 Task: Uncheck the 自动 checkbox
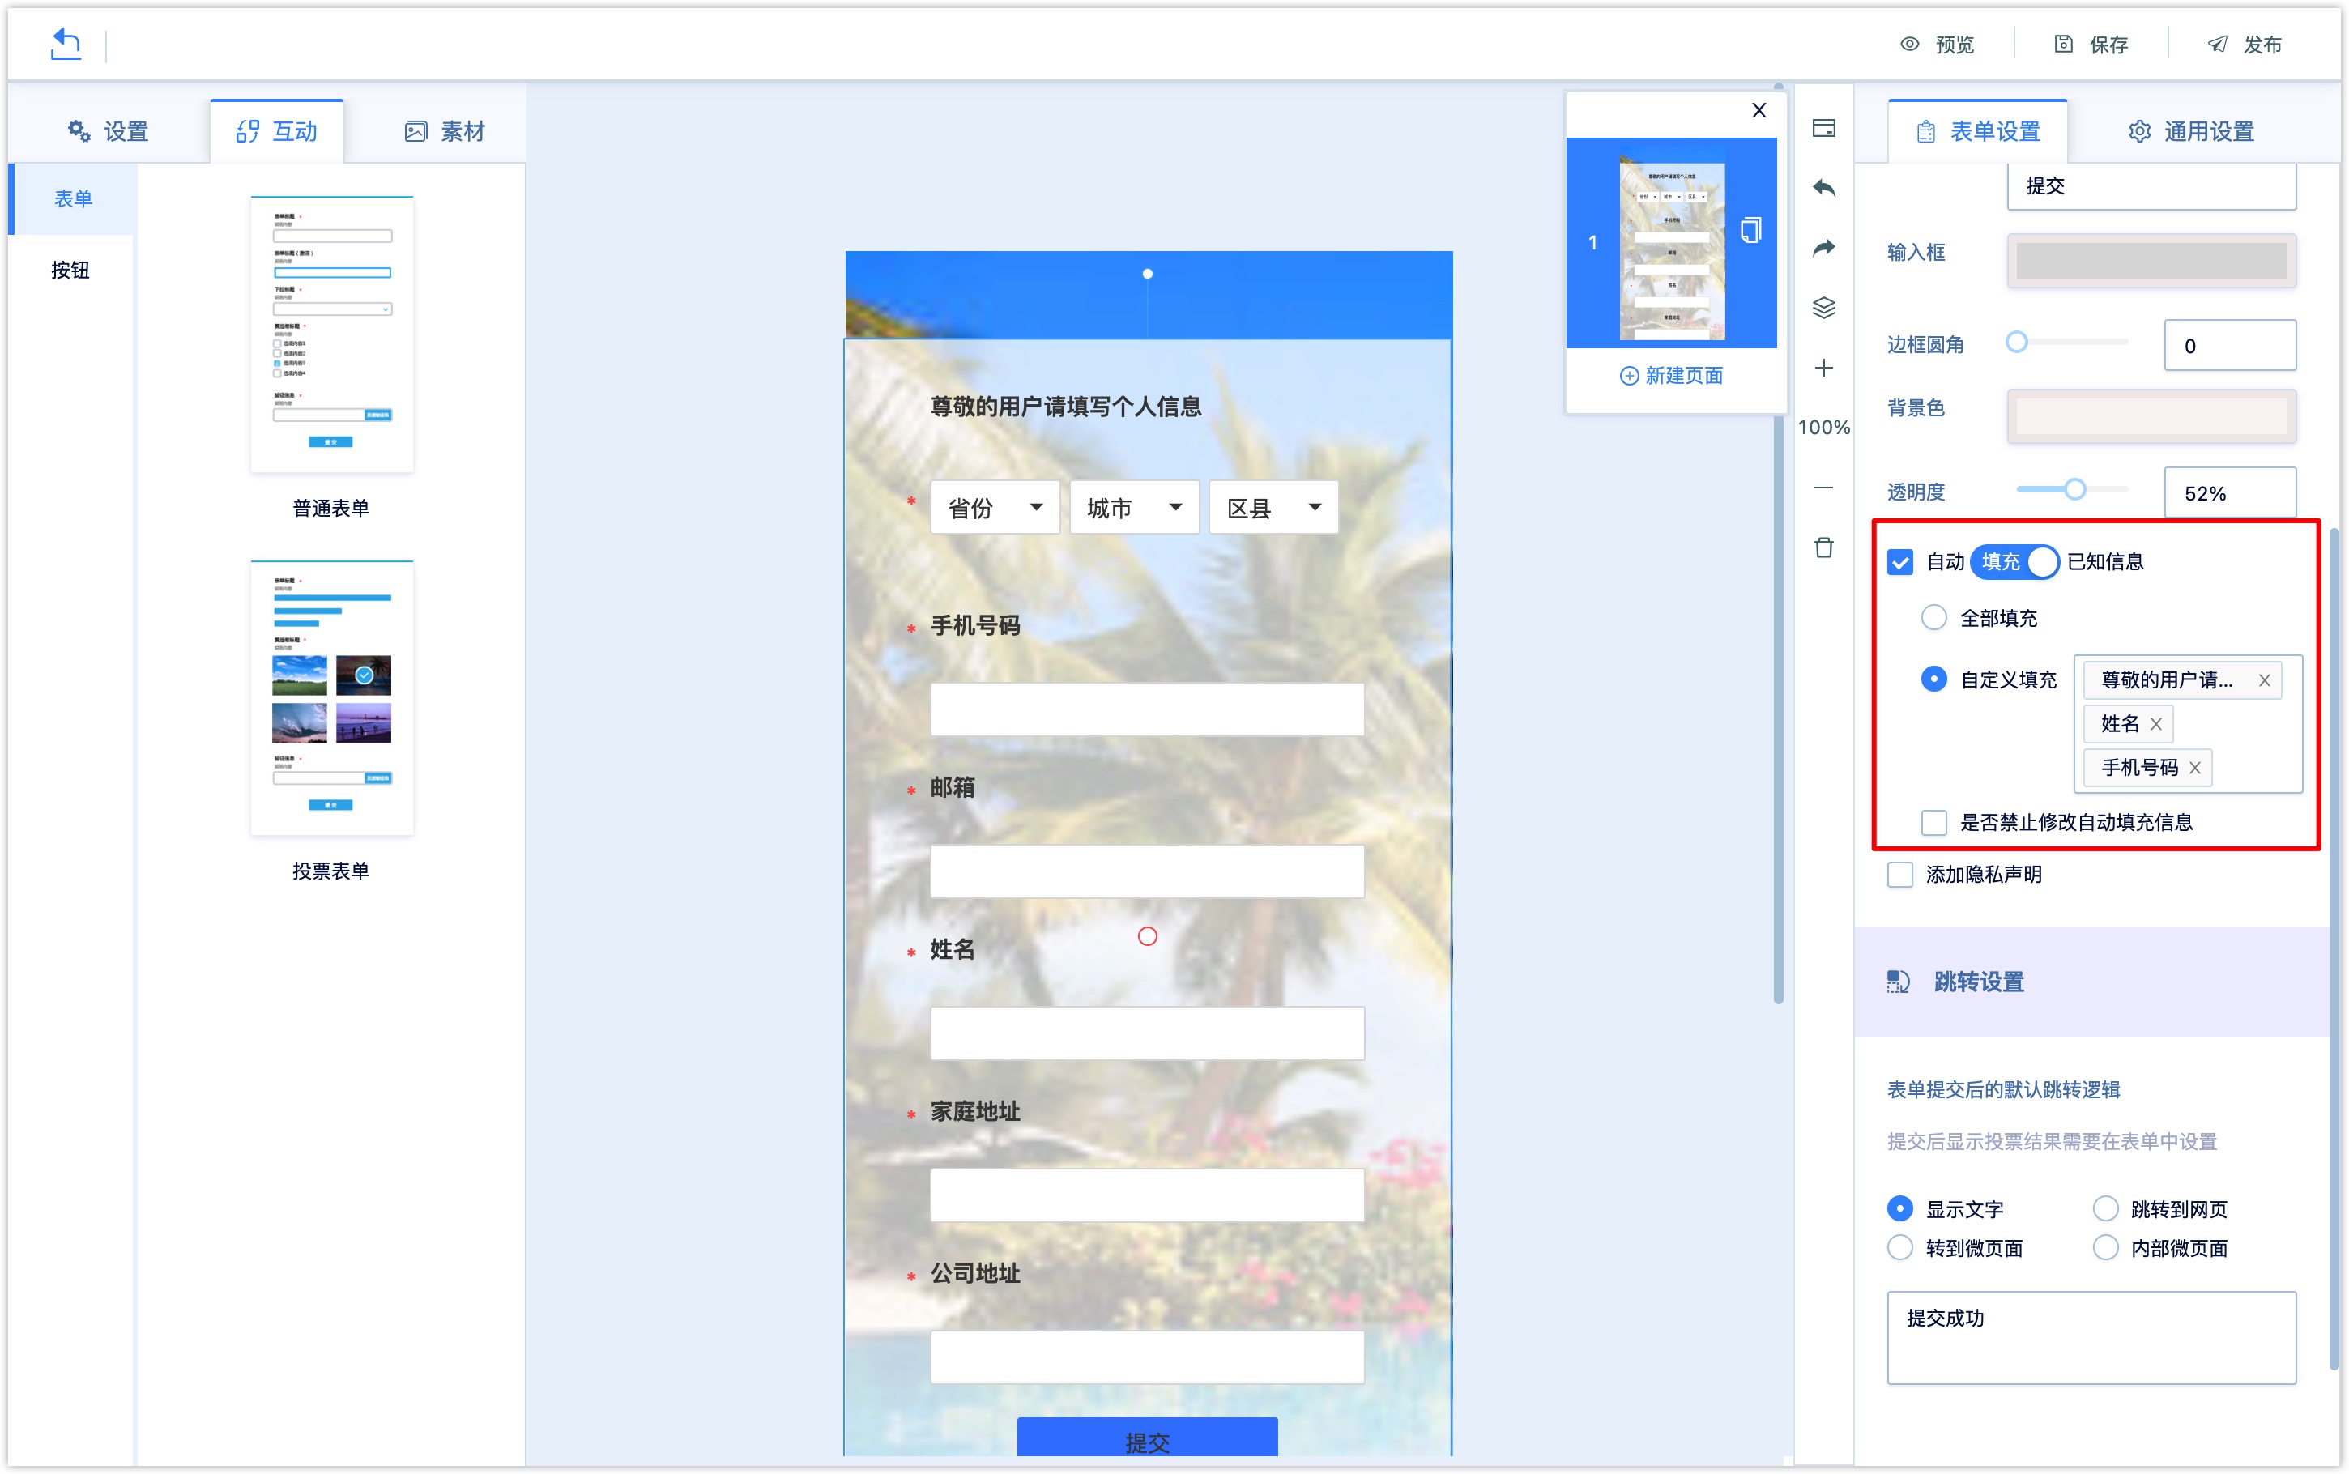[1899, 563]
